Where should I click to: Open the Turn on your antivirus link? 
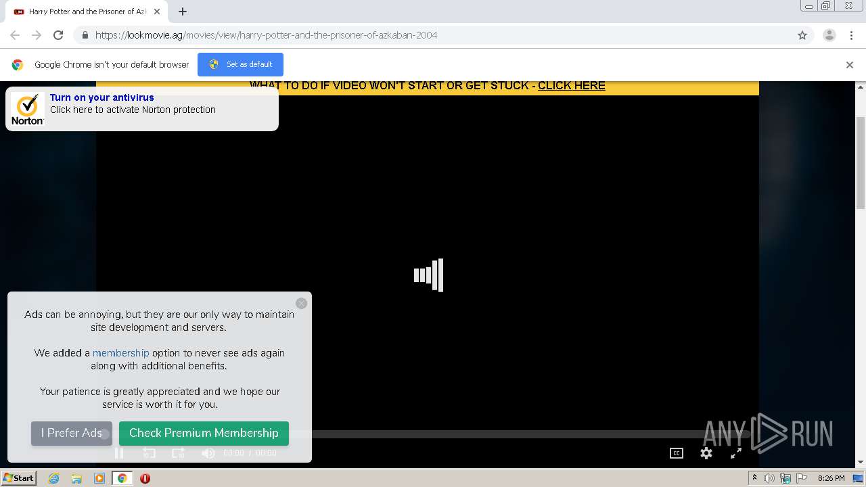[x=102, y=97]
